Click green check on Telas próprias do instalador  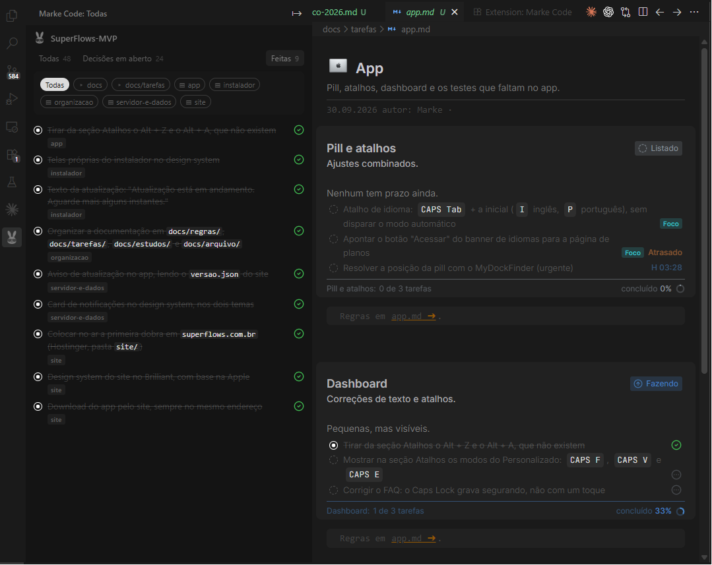299,160
